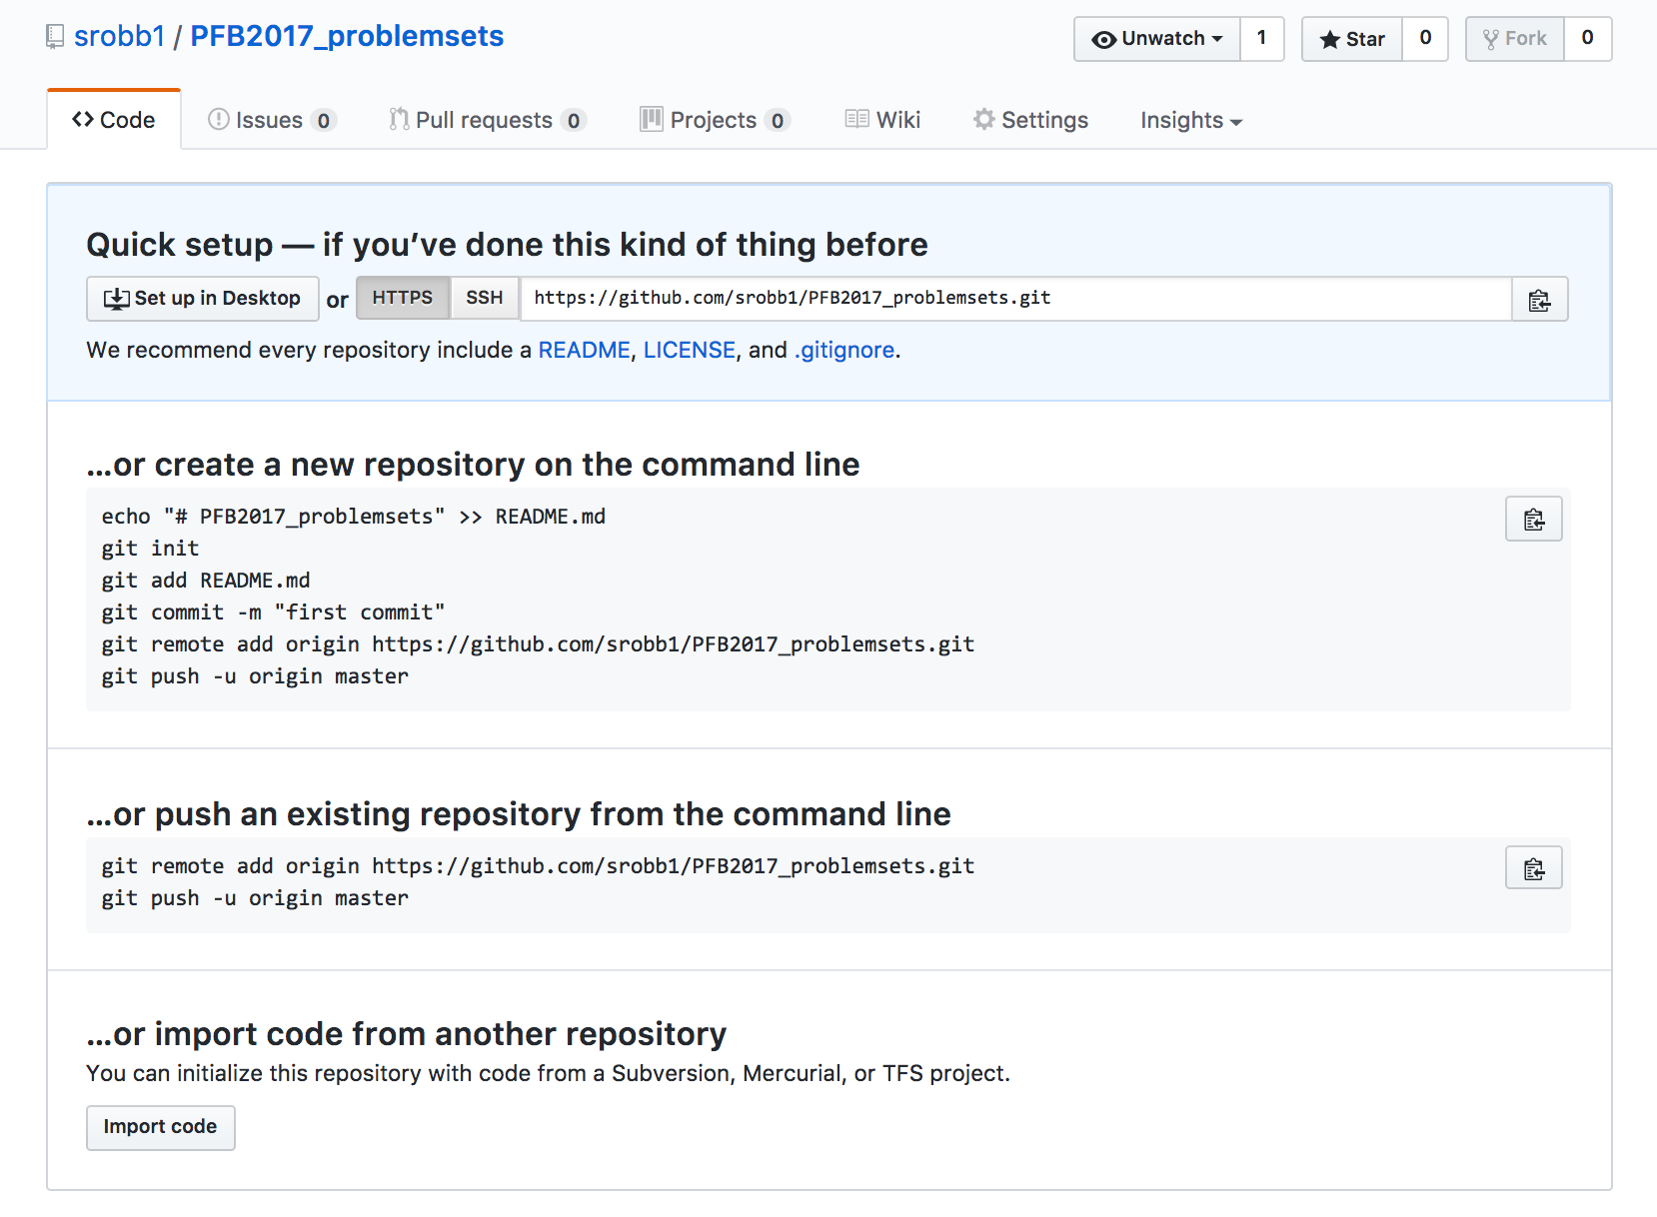Open the Unwatch dropdown
Image resolution: width=1657 pixels, height=1217 pixels.
1157,39
